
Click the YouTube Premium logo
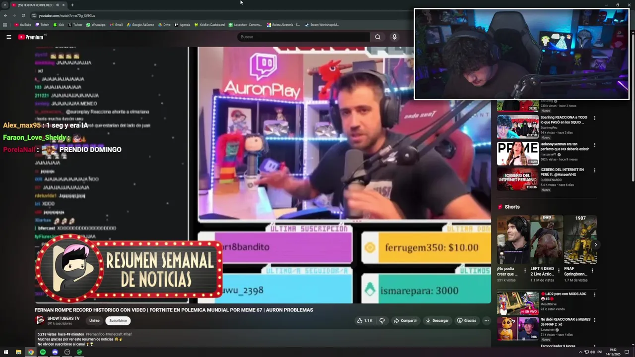click(x=31, y=37)
